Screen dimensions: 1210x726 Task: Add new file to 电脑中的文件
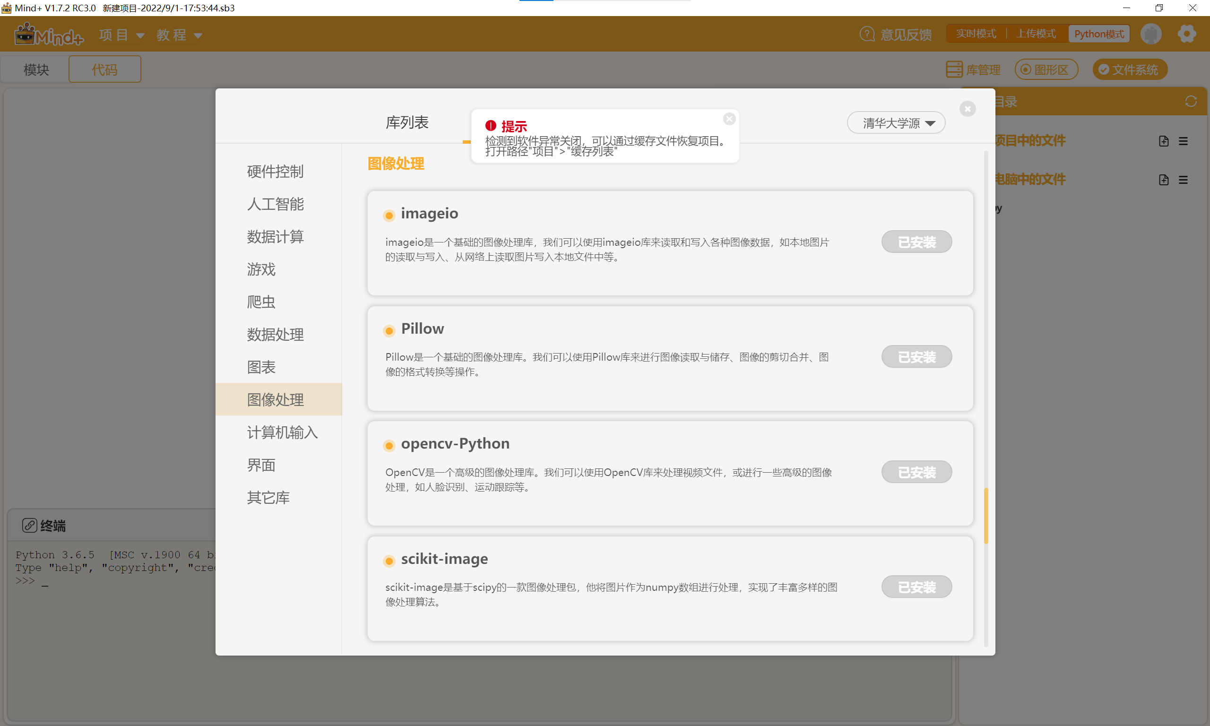(x=1164, y=180)
